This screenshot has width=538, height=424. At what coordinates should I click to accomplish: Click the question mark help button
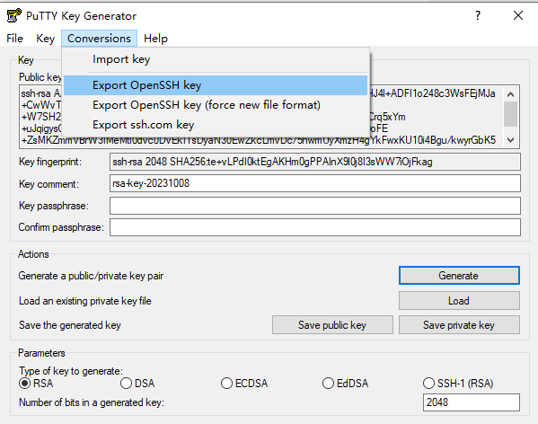pos(478,15)
